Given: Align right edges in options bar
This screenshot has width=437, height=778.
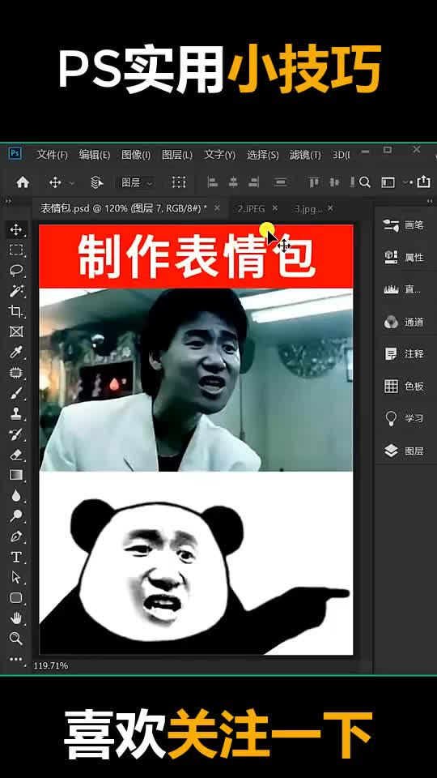Looking at the screenshot, I should 253,182.
